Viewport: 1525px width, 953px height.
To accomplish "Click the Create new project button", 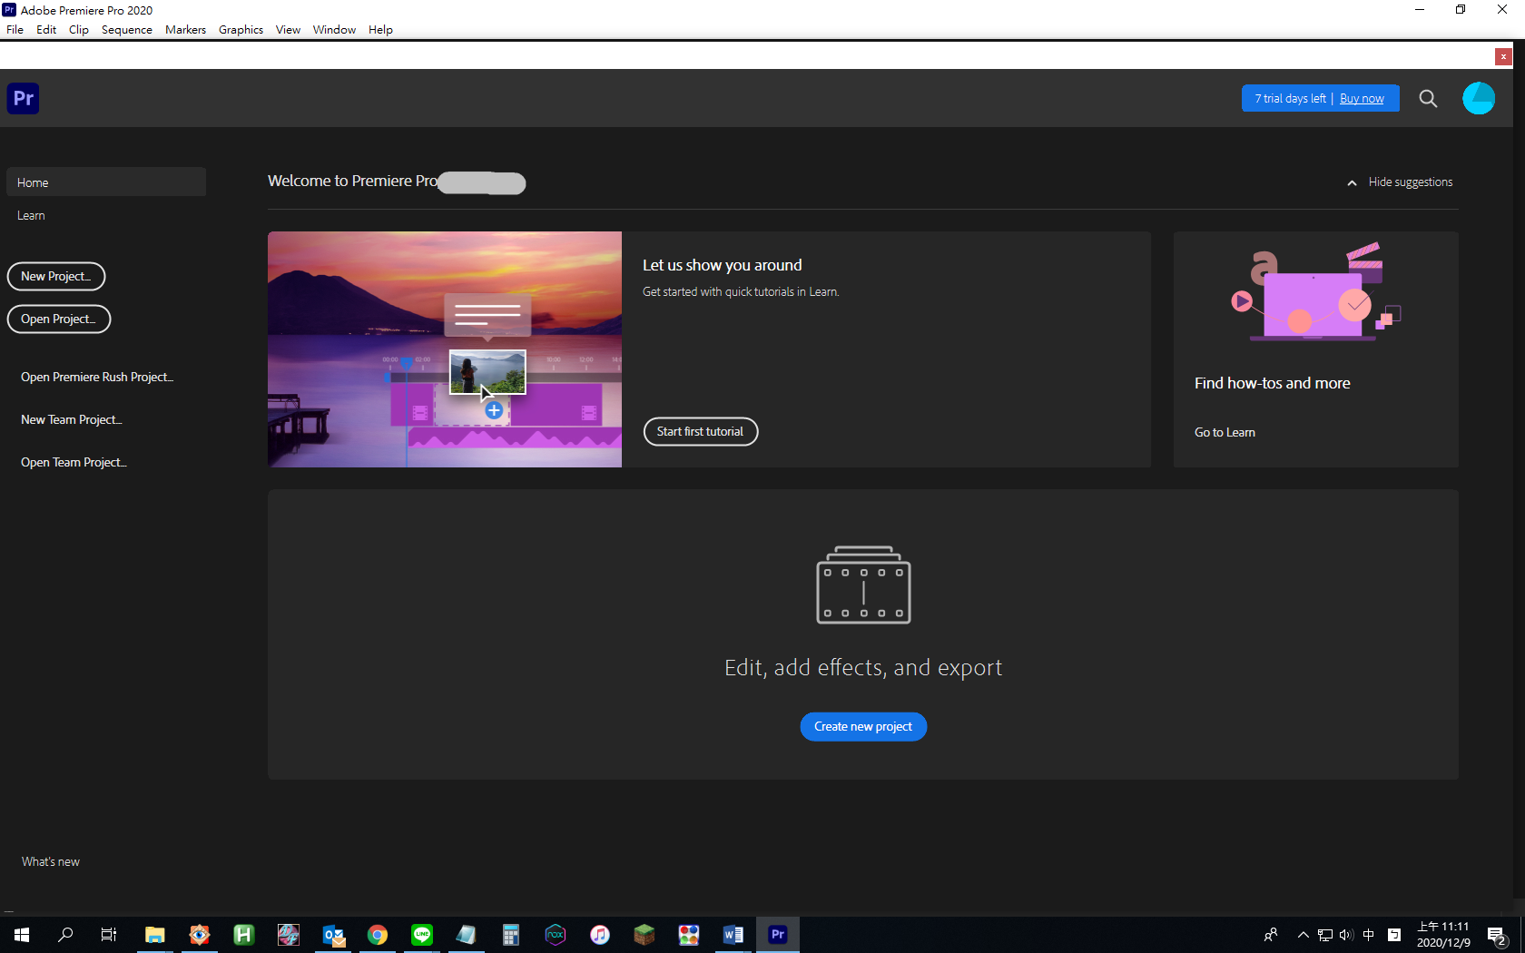I will [862, 726].
